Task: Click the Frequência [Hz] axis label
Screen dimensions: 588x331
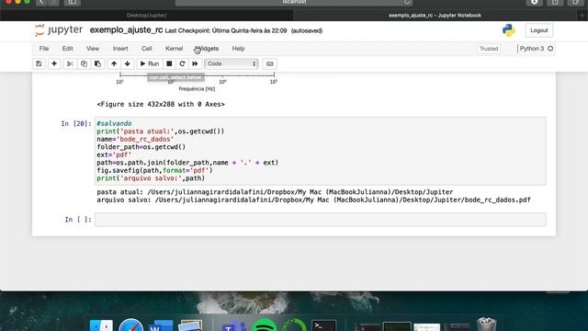Action: pyautogui.click(x=197, y=89)
